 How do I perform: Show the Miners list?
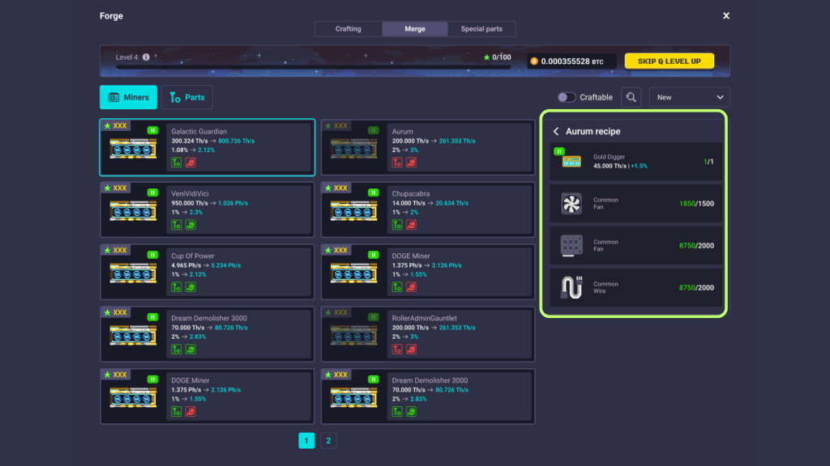tap(128, 97)
